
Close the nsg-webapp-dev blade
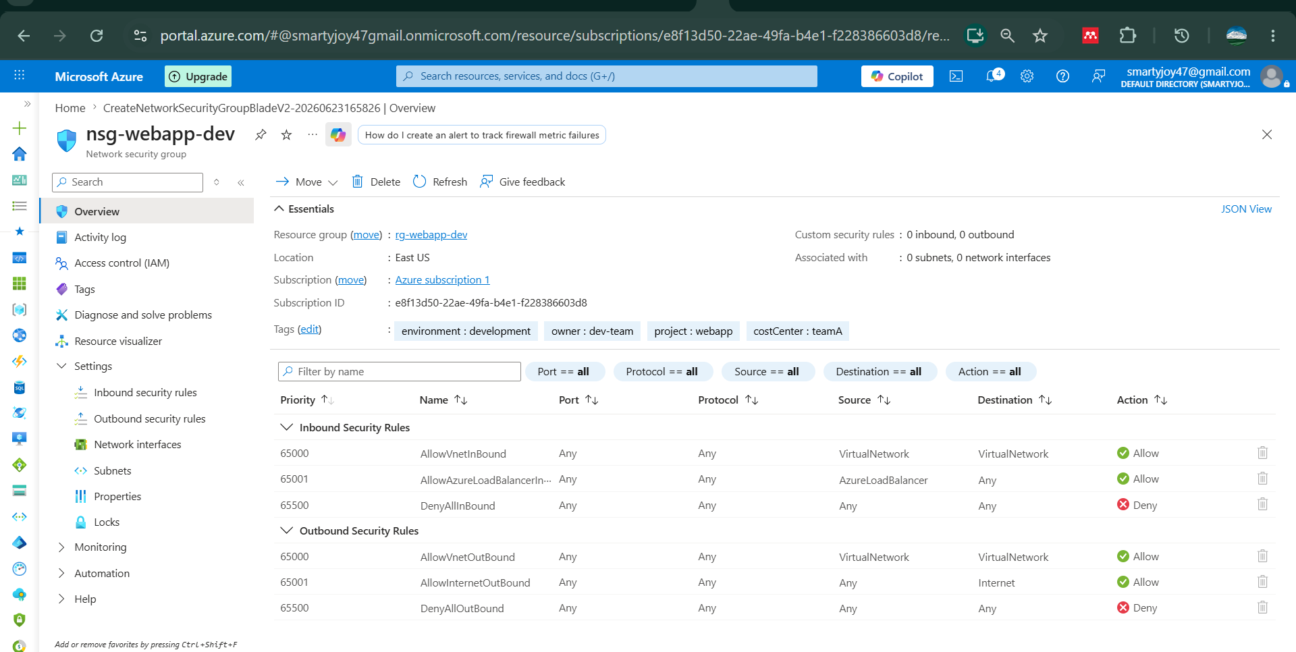pos(1267,134)
